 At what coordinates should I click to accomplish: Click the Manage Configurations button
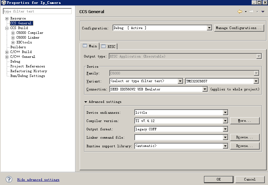click(239, 28)
